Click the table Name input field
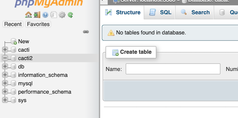Image resolution: width=238 pixels, height=118 pixels. pos(173,69)
